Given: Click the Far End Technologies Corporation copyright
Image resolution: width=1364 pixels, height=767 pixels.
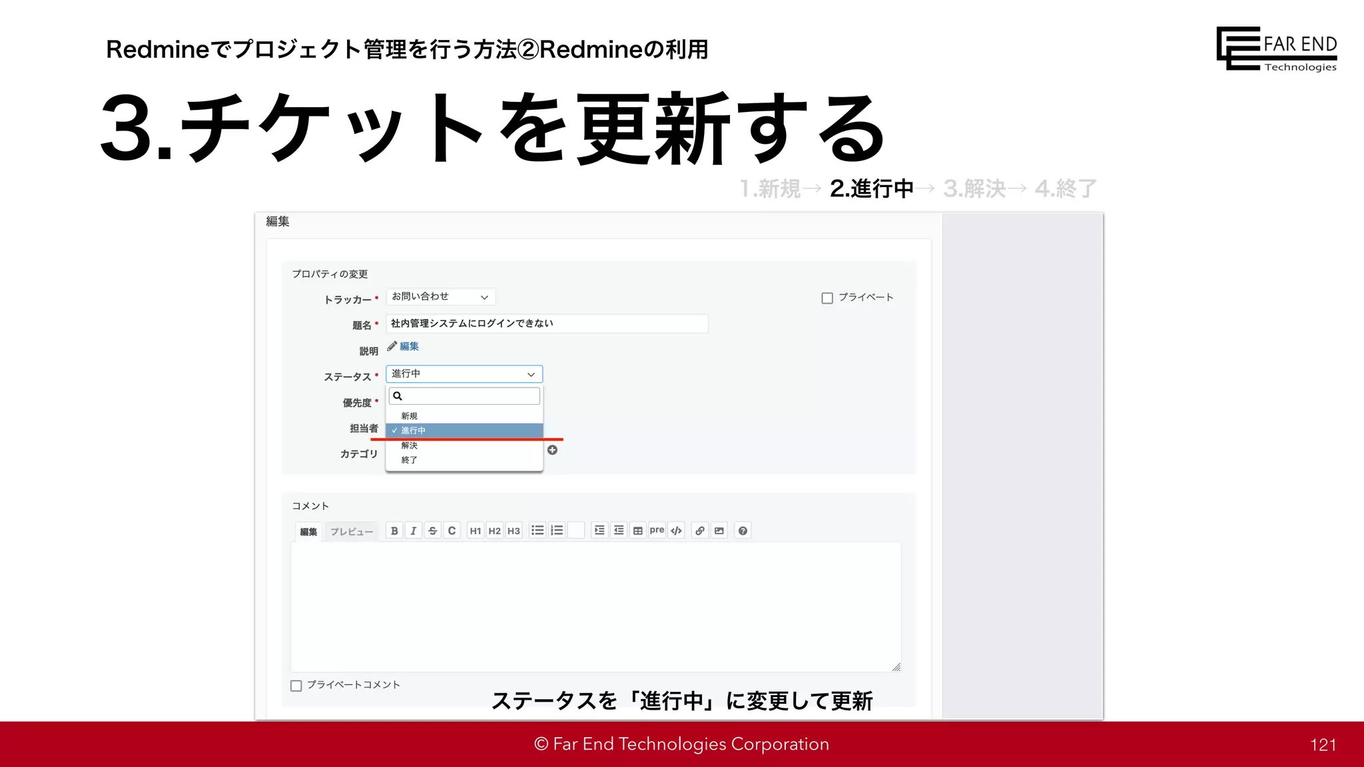Looking at the screenshot, I should click(x=682, y=744).
